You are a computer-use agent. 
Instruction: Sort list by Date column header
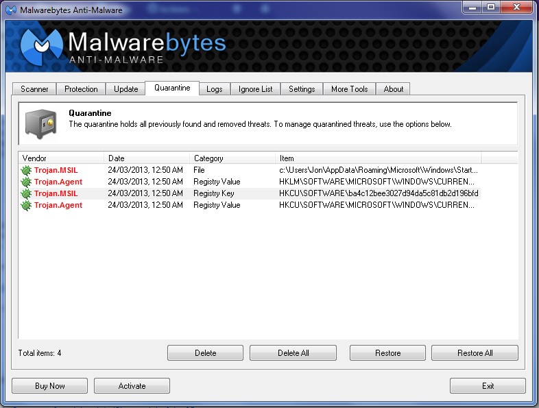[147, 158]
